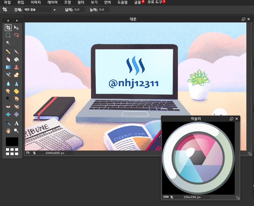This screenshot has height=206, width=254.
Task: Open the 조정 menu
Action: click(67, 2)
